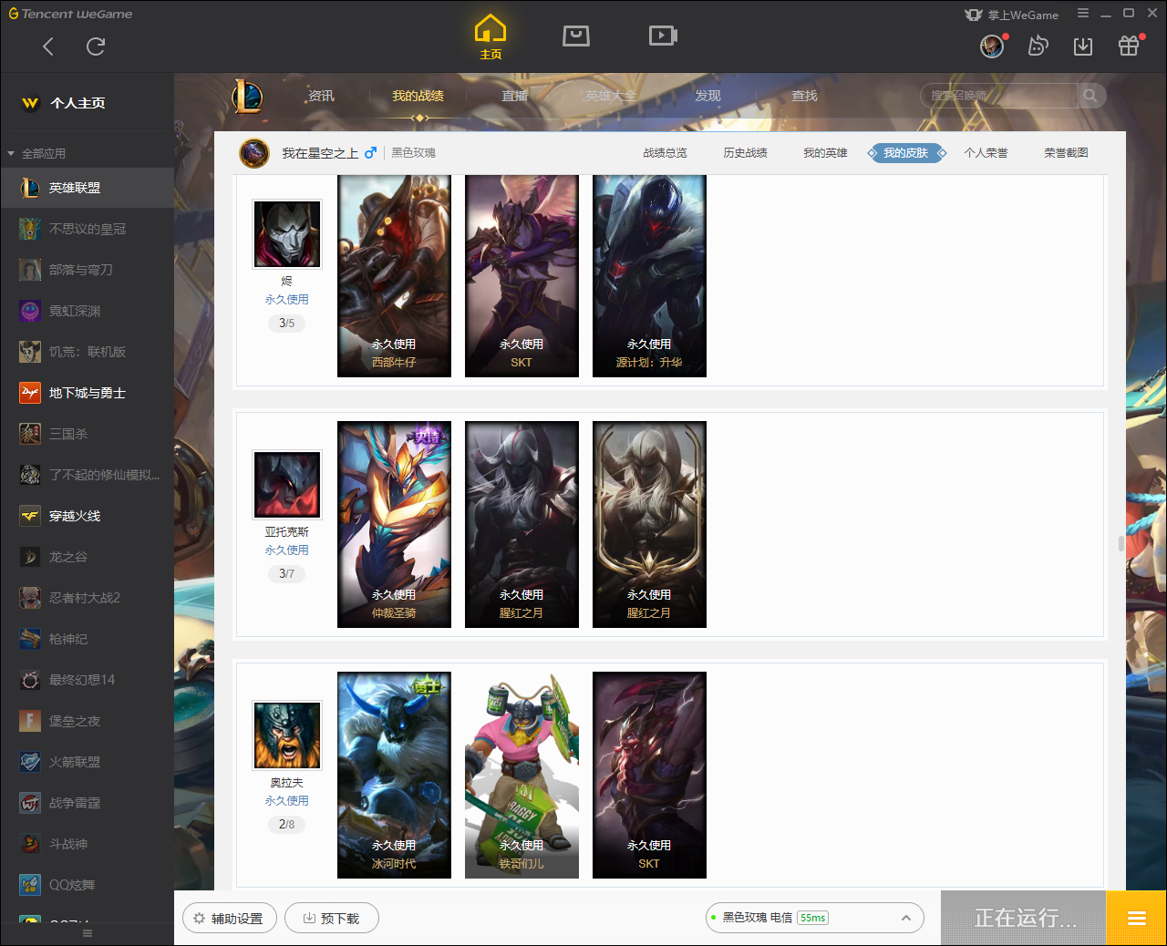The width and height of the screenshot is (1167, 946).
Task: Click the League of Legends logo
Action: pos(247,96)
